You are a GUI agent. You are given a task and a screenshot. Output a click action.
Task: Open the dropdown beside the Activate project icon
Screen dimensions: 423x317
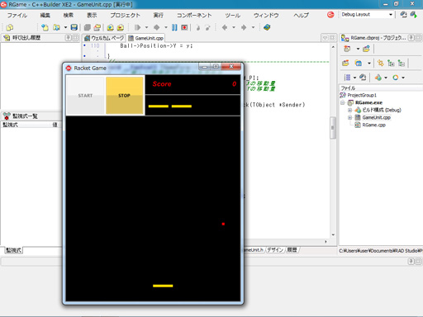pyautogui.click(x=358, y=49)
